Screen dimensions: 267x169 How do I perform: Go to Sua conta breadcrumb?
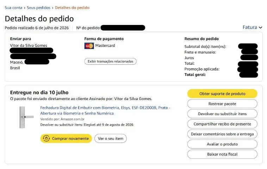[x=13, y=8]
